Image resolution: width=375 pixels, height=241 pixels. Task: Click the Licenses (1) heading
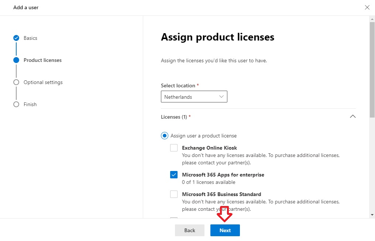(x=174, y=117)
